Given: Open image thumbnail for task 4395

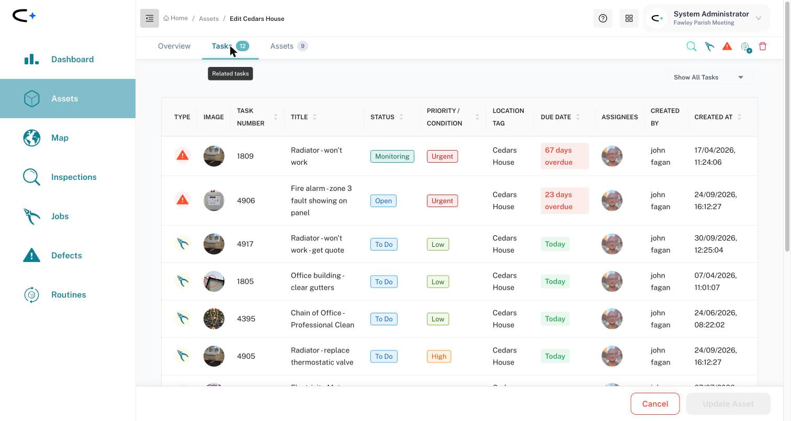Looking at the screenshot, I should pos(214,318).
